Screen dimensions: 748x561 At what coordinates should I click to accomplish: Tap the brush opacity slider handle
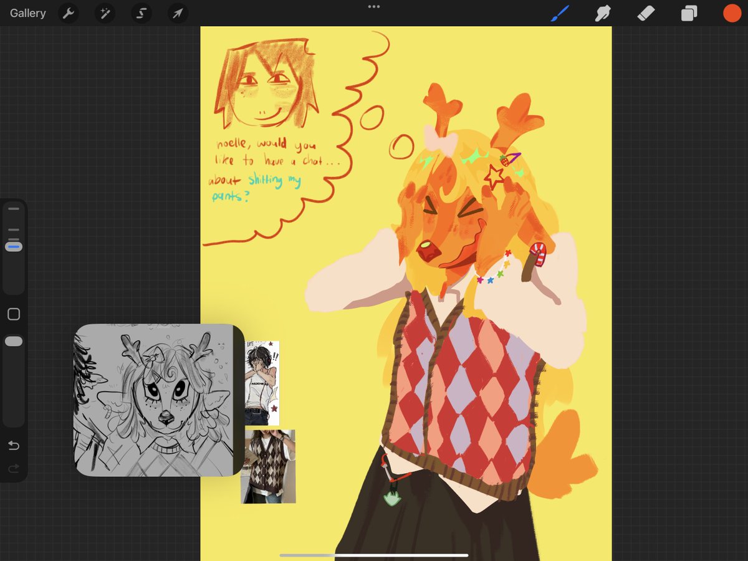coord(14,342)
